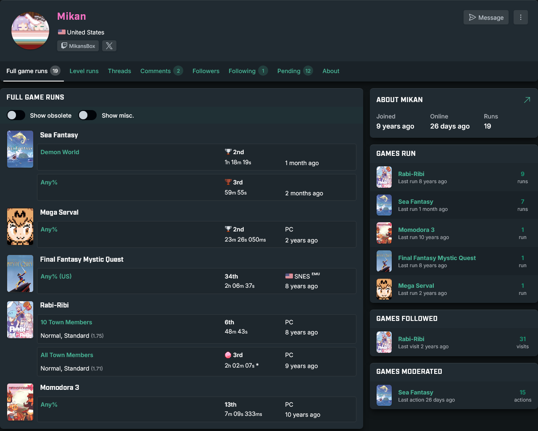This screenshot has height=431, width=538.
Task: Click the 23m 26s 050ms run time
Action: (245, 239)
